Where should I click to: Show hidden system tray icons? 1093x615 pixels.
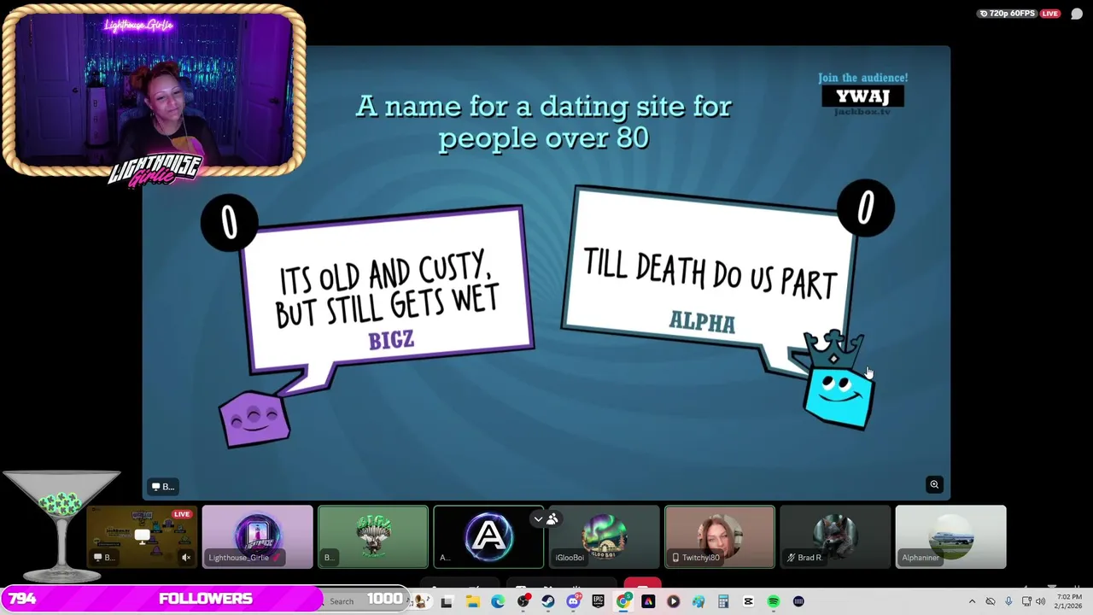click(x=972, y=601)
